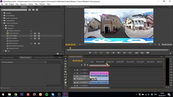Expand the Audio 1 track
The height and width of the screenshot is (97, 173).
tap(81, 82)
